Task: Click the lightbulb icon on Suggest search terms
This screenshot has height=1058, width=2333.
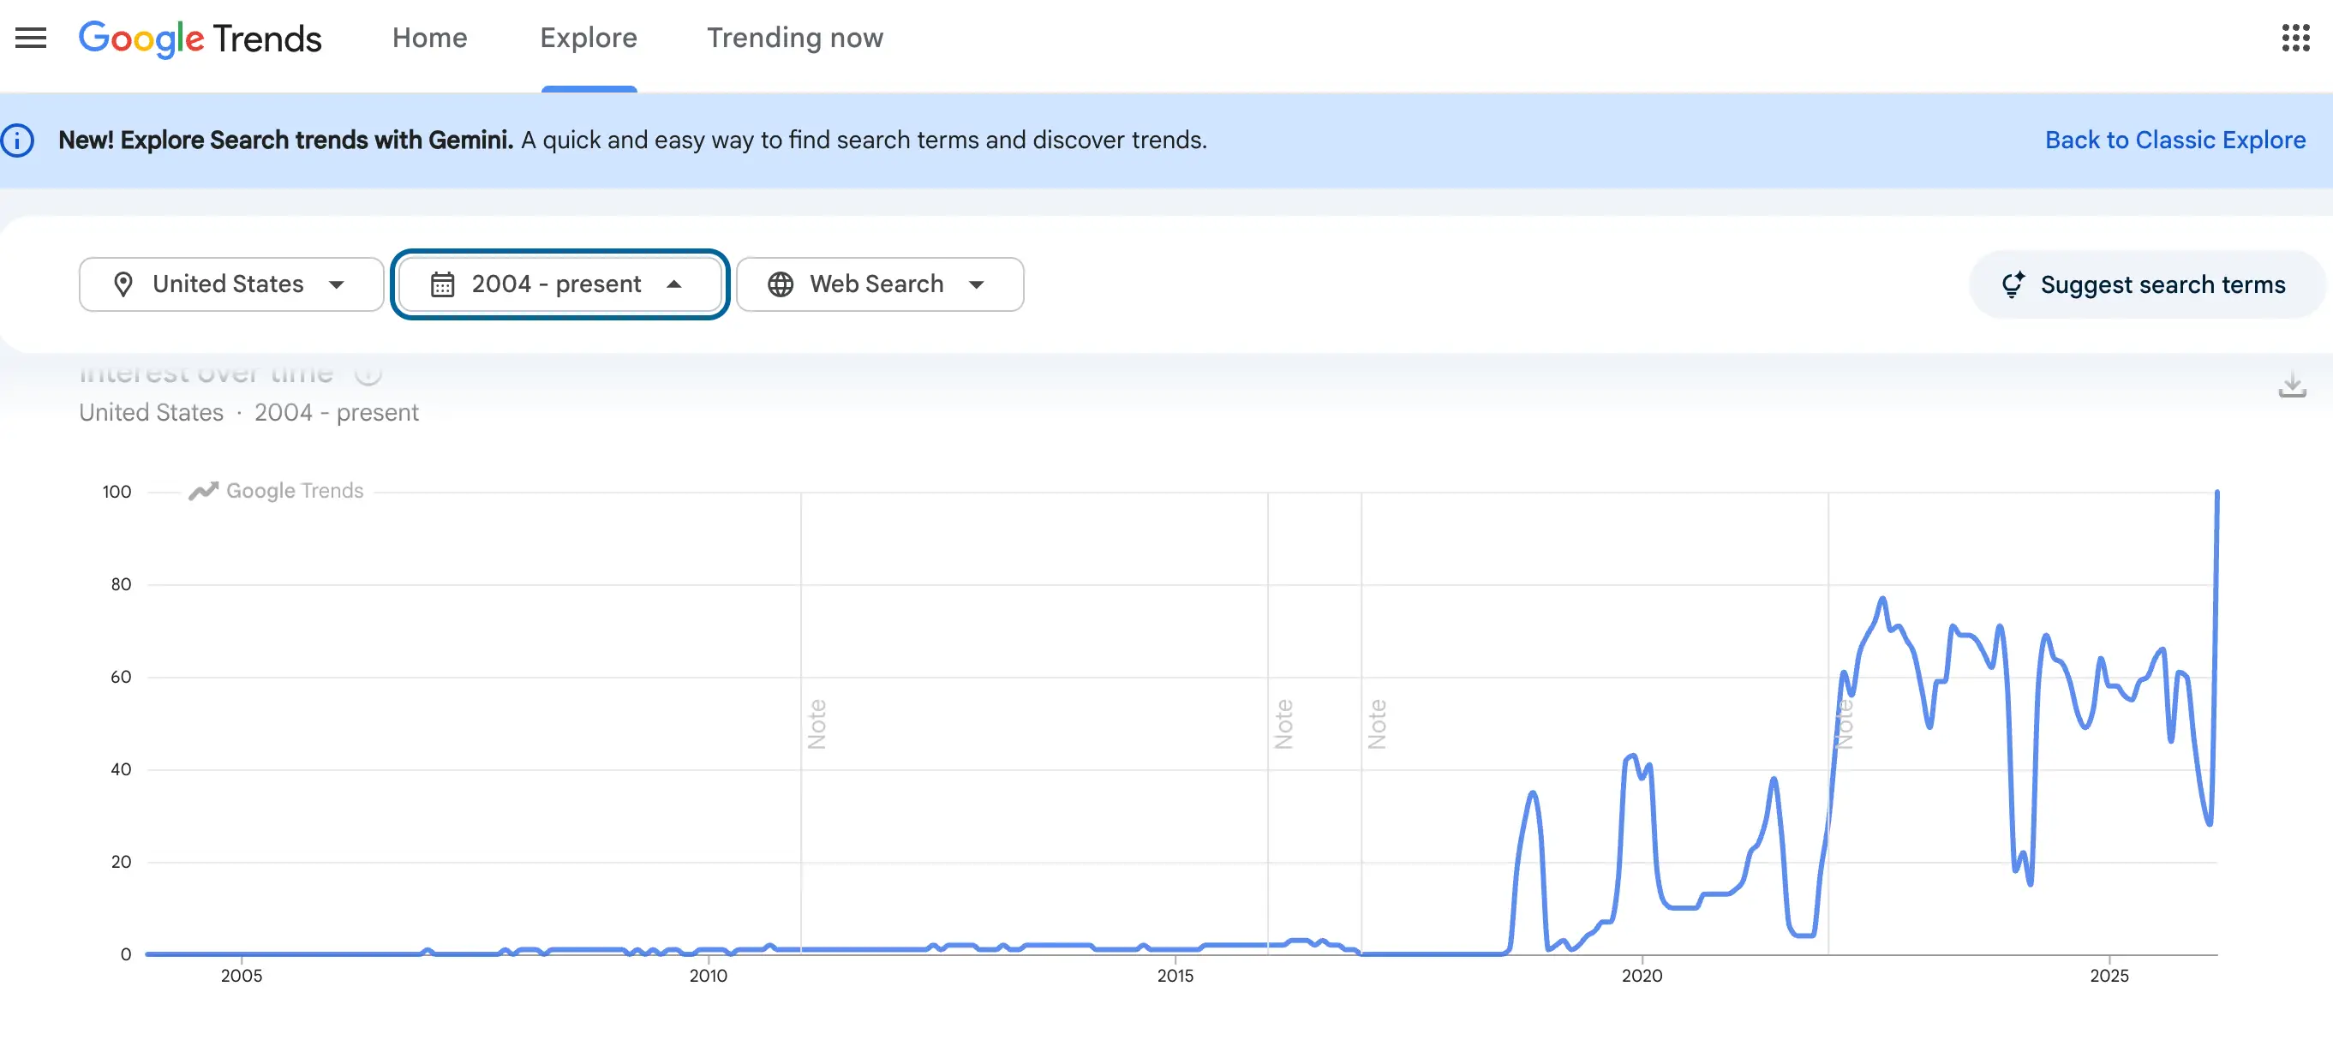Action: pos(2014,284)
